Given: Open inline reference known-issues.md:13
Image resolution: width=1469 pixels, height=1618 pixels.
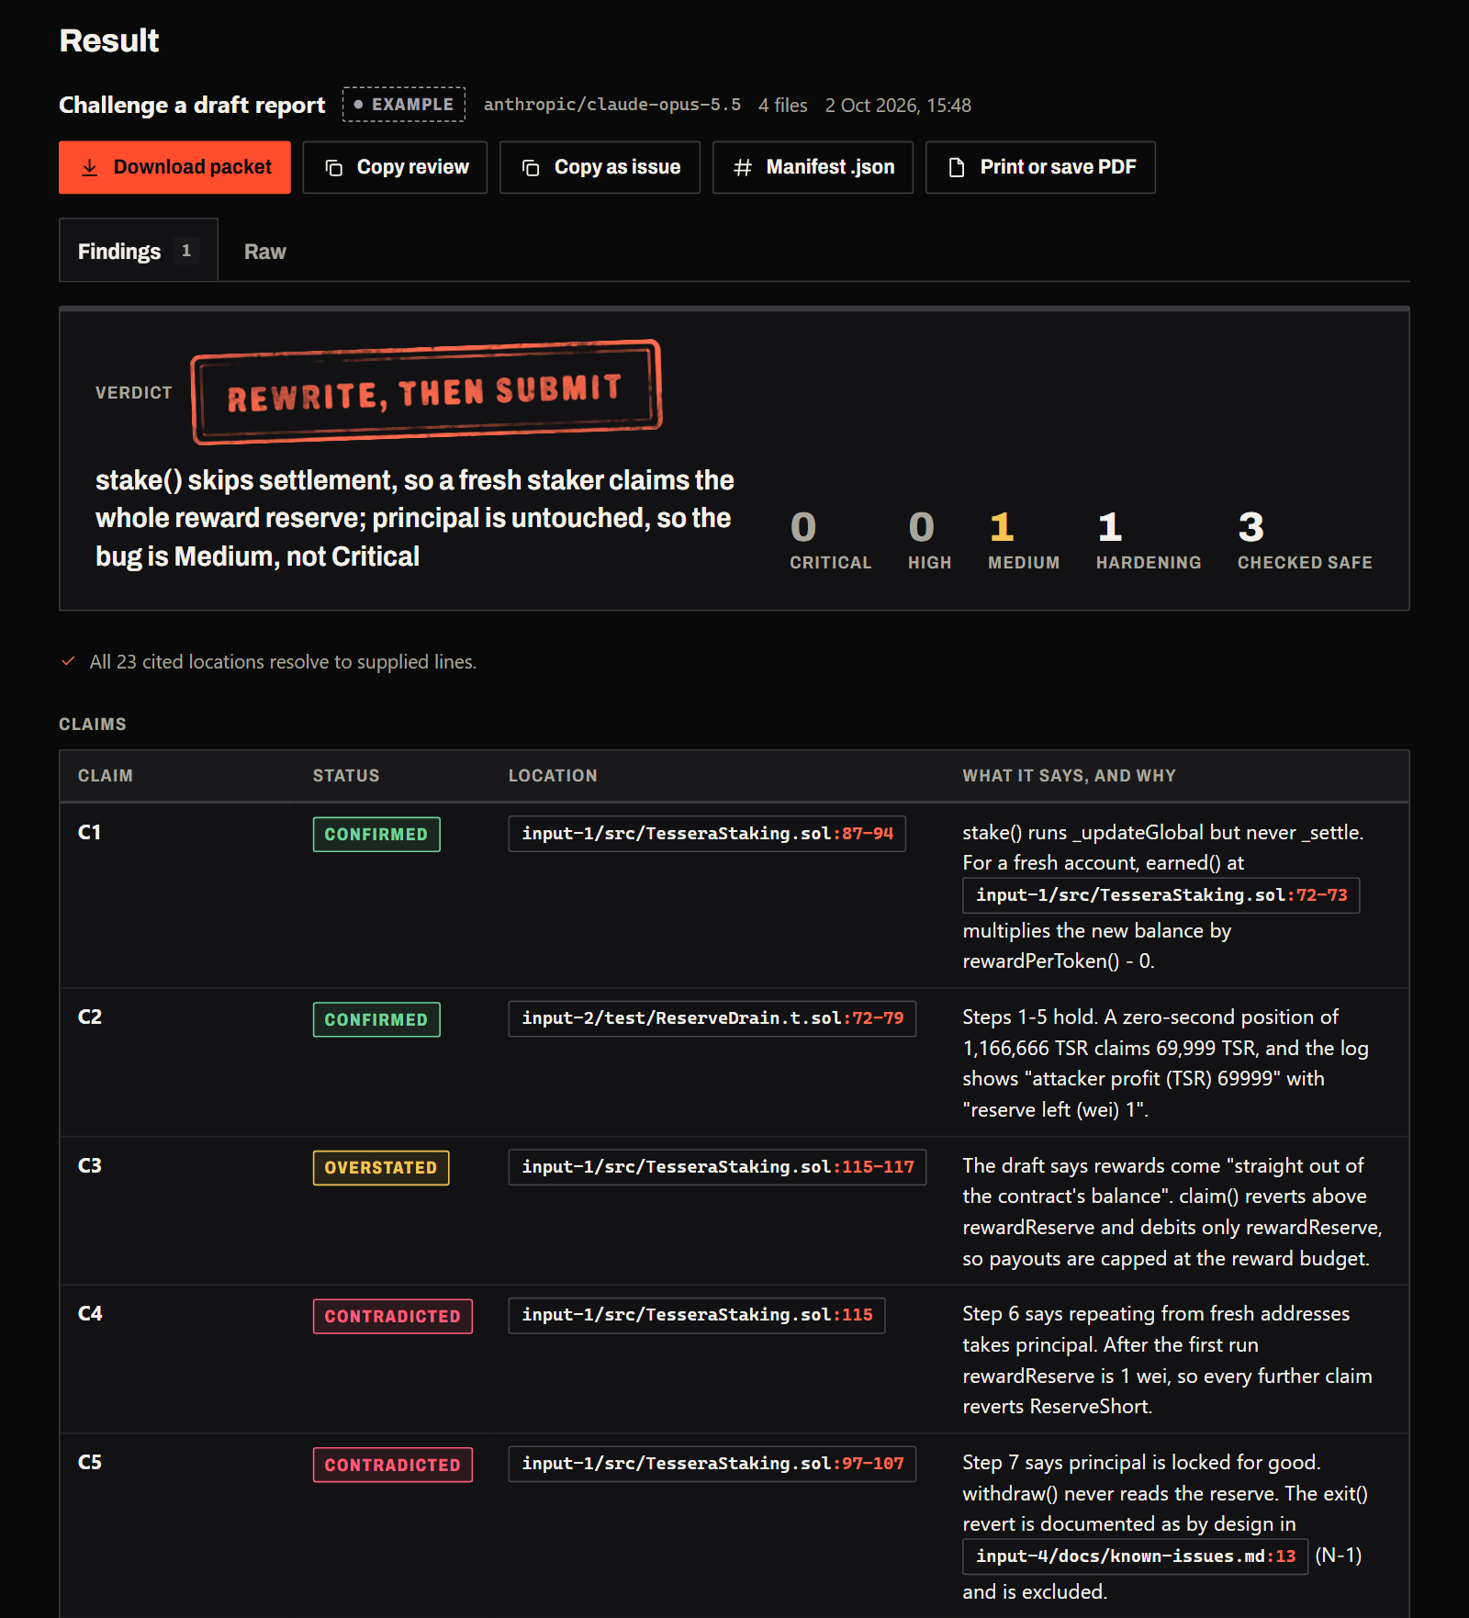Looking at the screenshot, I should tap(1135, 1556).
